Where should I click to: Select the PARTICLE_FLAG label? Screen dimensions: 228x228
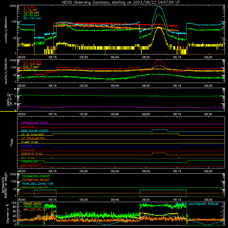click(32, 154)
